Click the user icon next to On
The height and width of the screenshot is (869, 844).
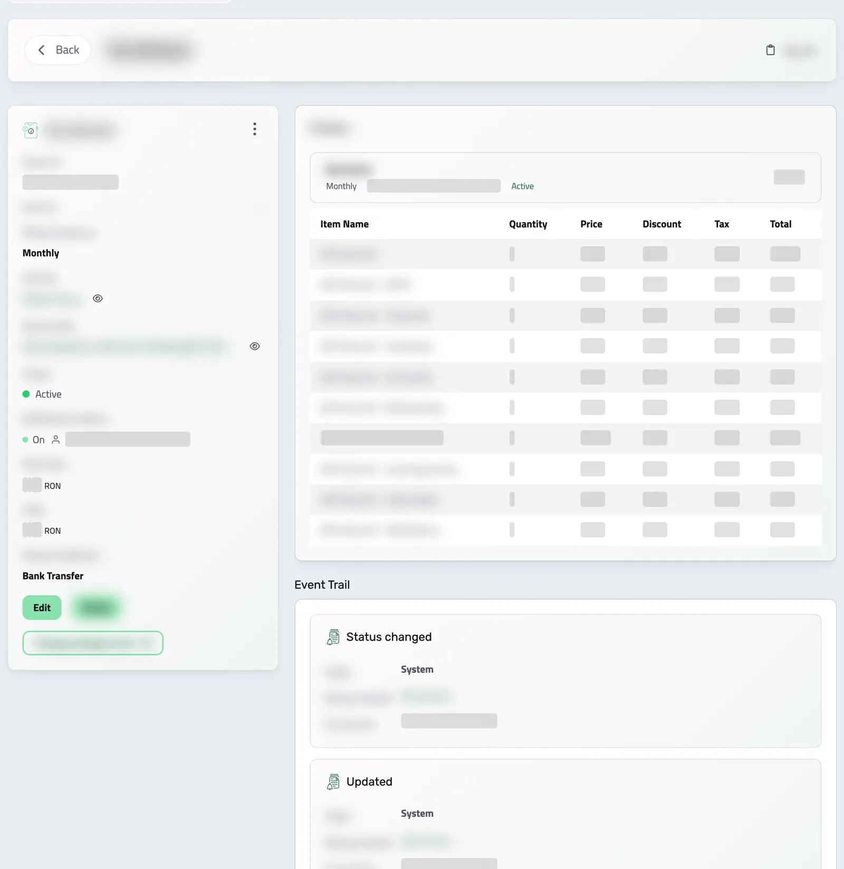[x=56, y=440]
